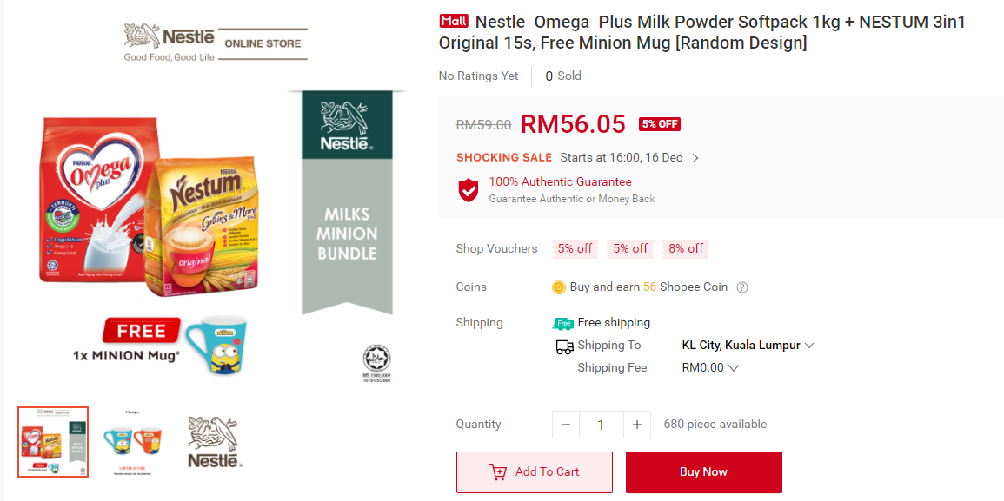Select the Minion mugs thumbnail image
1004x501 pixels.
[x=133, y=441]
